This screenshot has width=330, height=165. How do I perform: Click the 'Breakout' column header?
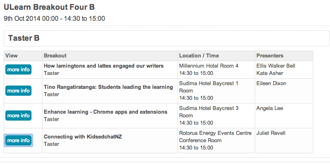[55, 55]
